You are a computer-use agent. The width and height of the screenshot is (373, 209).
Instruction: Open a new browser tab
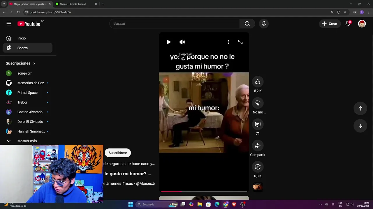103,4
